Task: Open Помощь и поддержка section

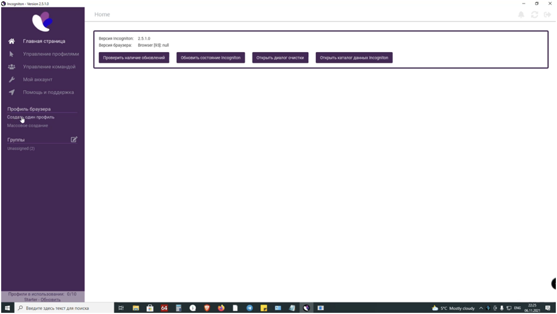Action: pyautogui.click(x=48, y=92)
